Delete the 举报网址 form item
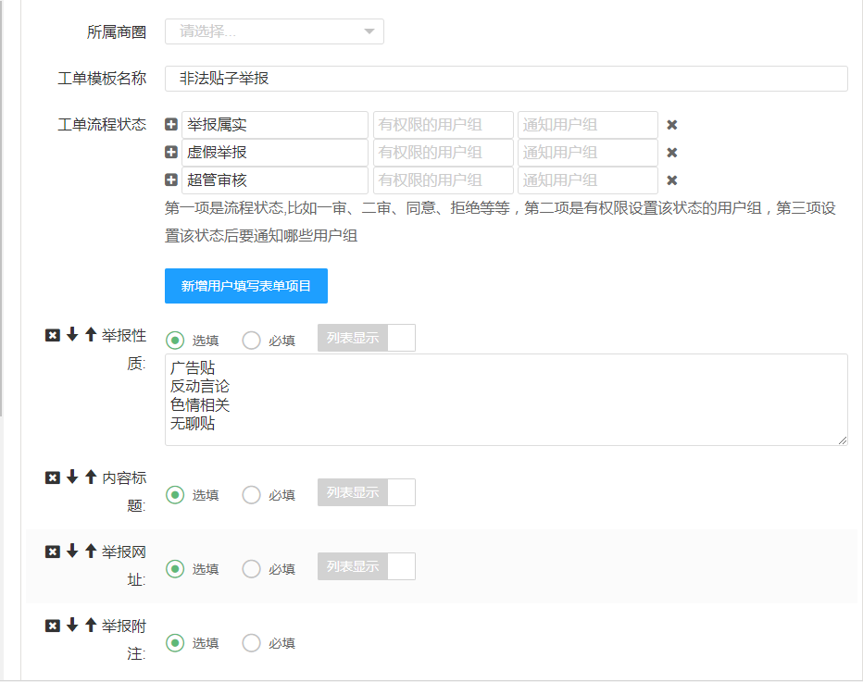 point(53,552)
